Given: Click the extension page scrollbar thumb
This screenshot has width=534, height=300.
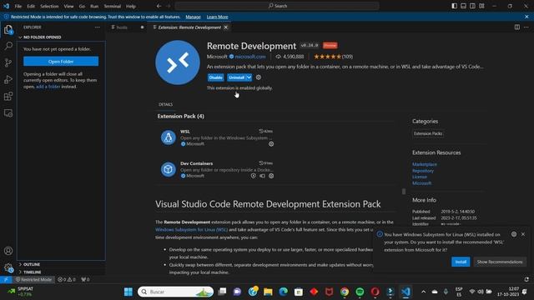Looking at the screenshot, I should point(404,191).
